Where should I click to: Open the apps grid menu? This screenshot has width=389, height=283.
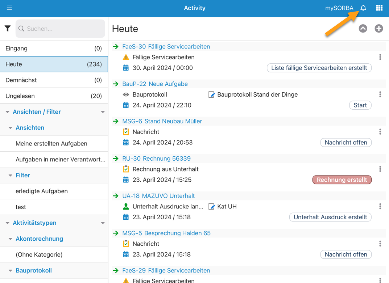[379, 8]
